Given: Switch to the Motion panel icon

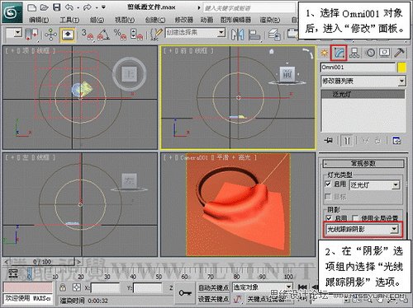Looking at the screenshot, I should (370, 53).
